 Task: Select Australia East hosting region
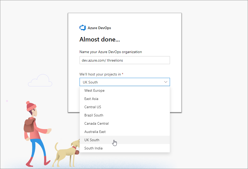pos(125,132)
